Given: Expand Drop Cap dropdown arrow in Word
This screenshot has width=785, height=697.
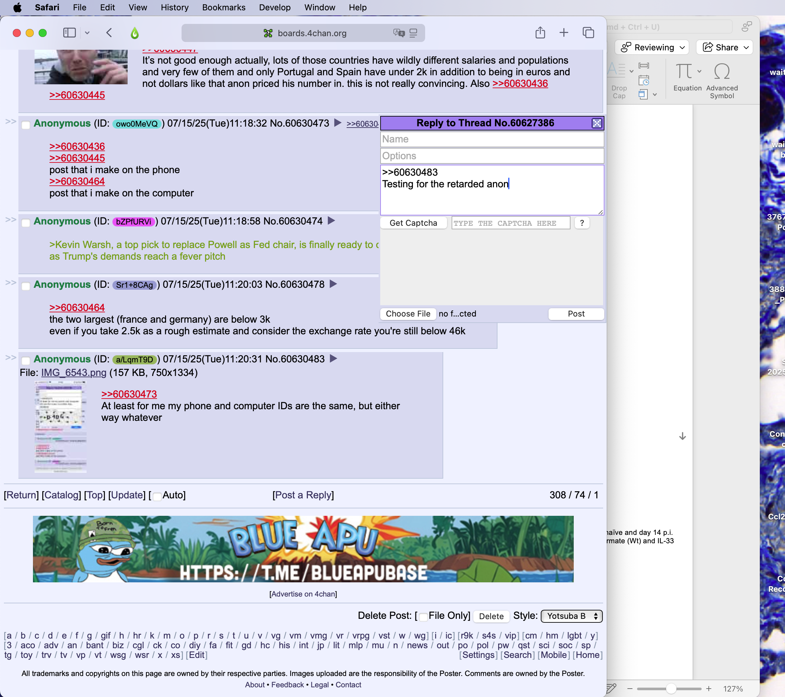Looking at the screenshot, I should (x=631, y=71).
